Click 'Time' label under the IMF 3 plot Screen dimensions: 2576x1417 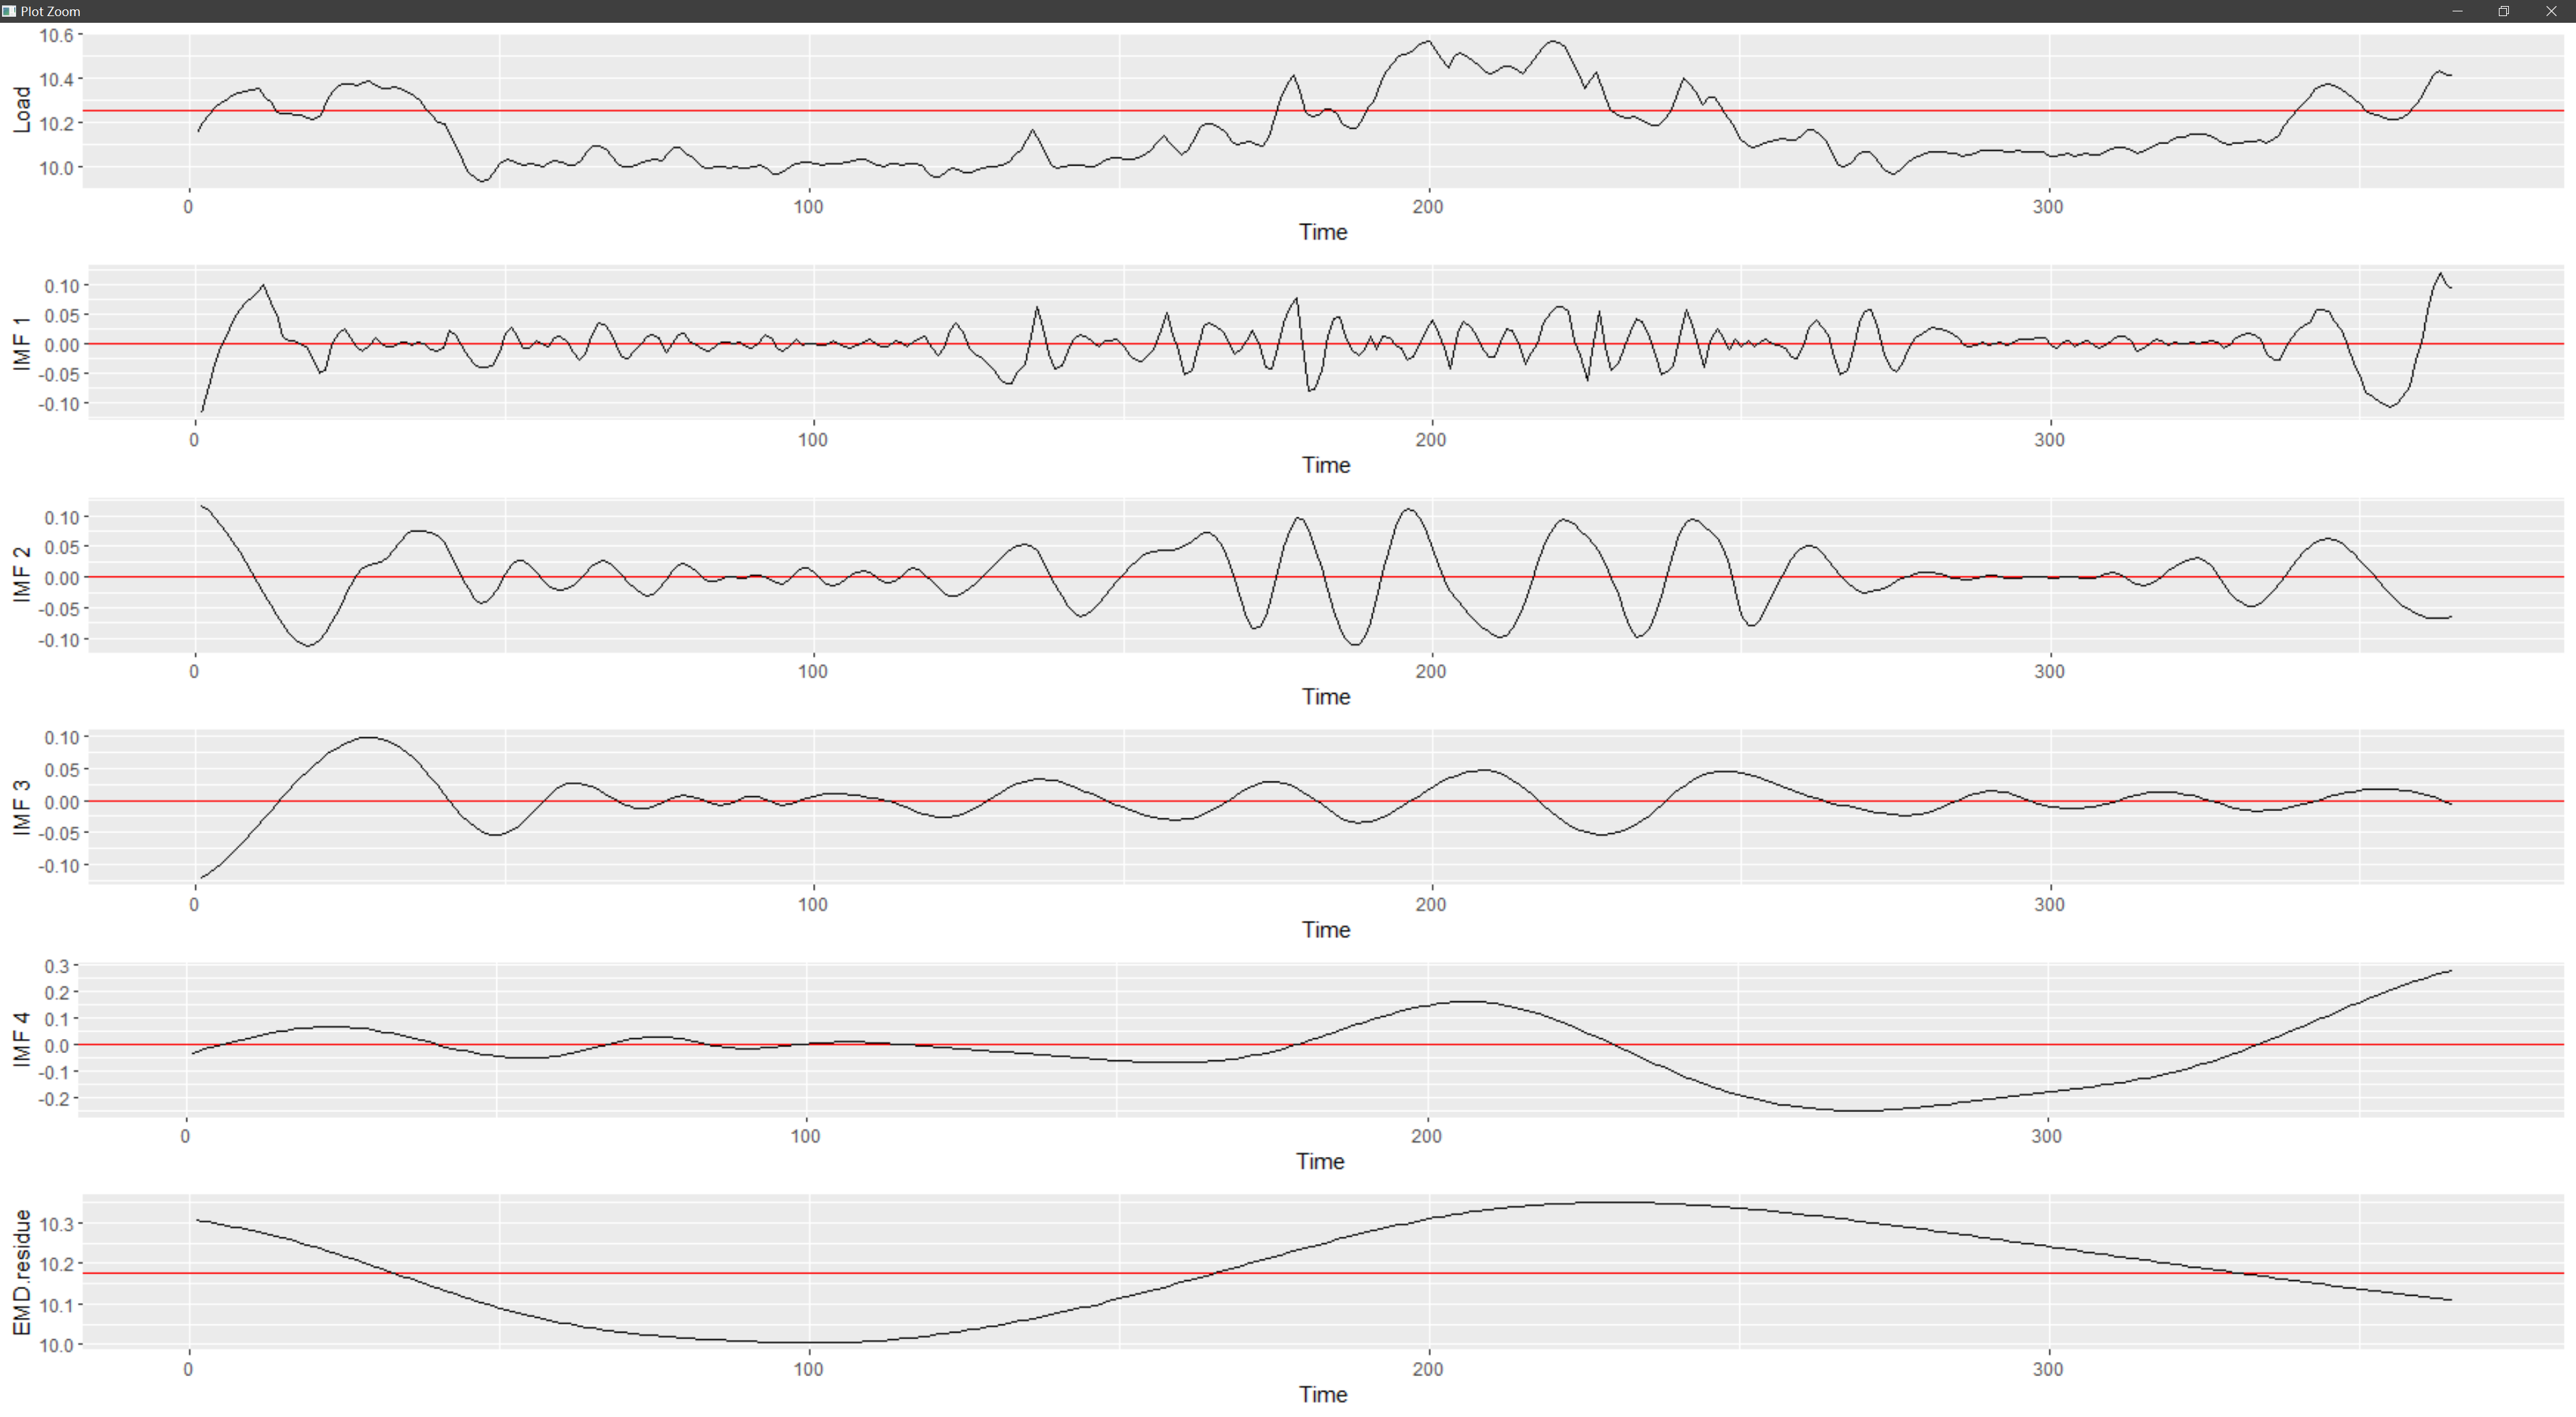[1326, 929]
